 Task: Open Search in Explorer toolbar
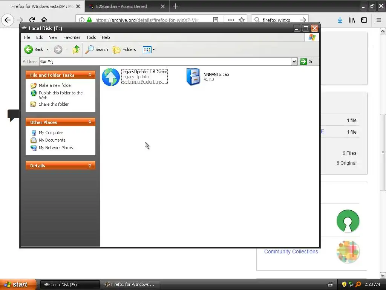tap(97, 49)
